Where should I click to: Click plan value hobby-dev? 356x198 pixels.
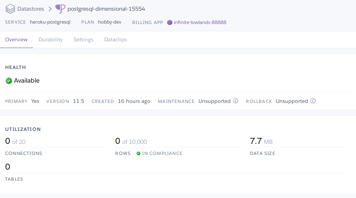pos(110,22)
